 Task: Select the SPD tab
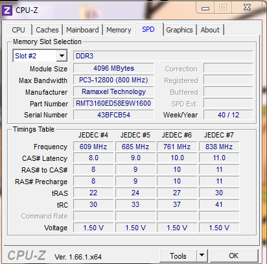tap(148, 29)
